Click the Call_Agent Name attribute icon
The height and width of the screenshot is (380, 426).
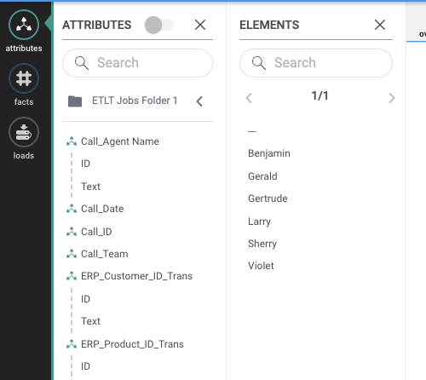pos(72,141)
